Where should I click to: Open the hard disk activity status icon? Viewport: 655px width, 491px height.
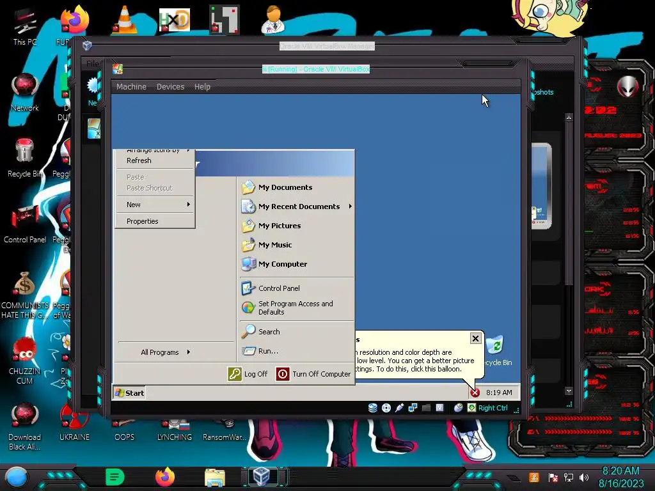[373, 408]
